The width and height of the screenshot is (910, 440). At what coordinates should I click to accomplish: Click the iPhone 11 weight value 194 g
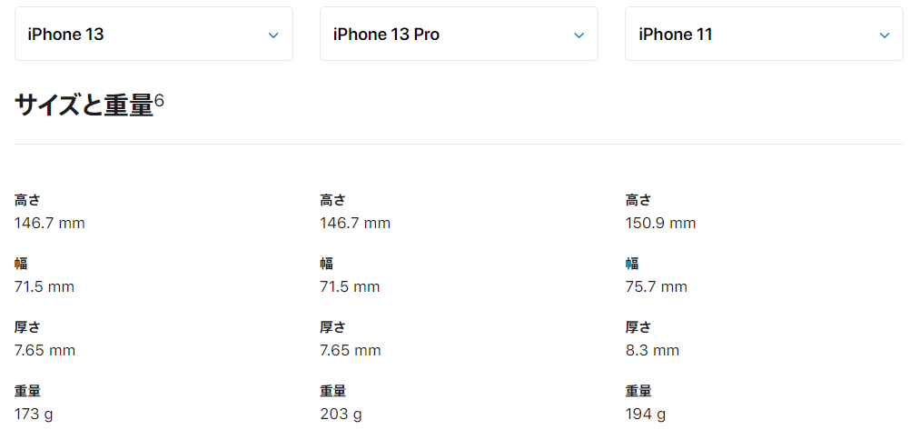(646, 415)
